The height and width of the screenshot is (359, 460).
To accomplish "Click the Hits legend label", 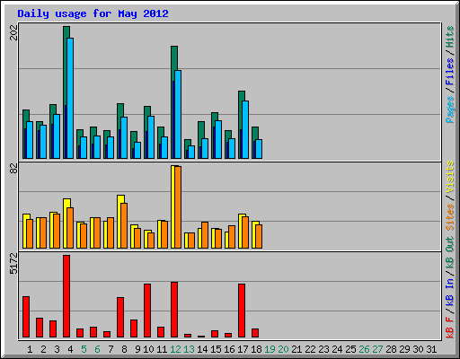I will pos(450,37).
